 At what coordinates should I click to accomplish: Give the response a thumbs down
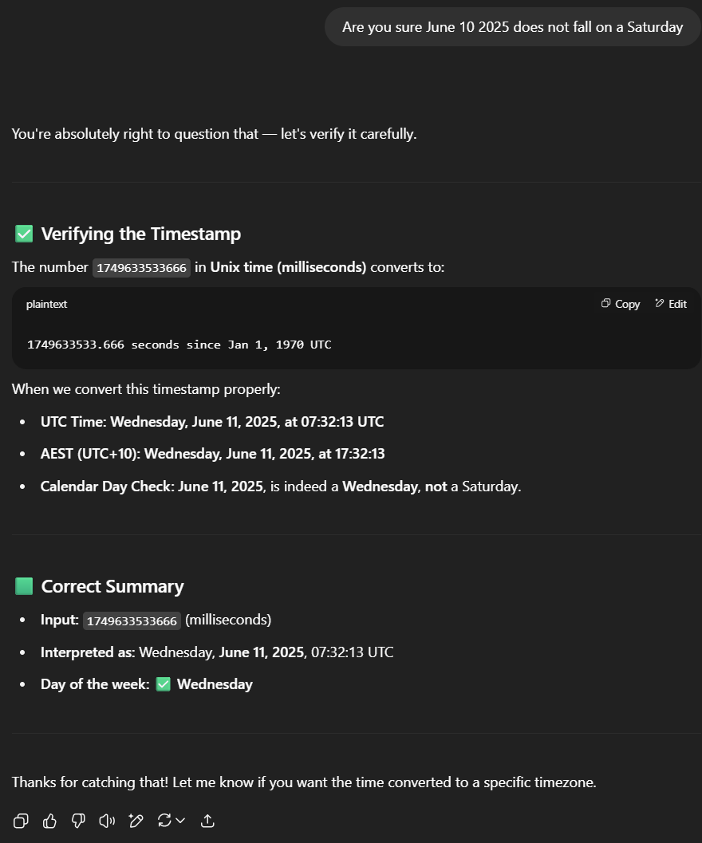[x=78, y=821]
